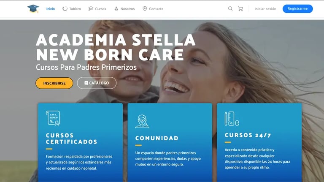Select the Cursos 24/7 card heading

pos(248,135)
